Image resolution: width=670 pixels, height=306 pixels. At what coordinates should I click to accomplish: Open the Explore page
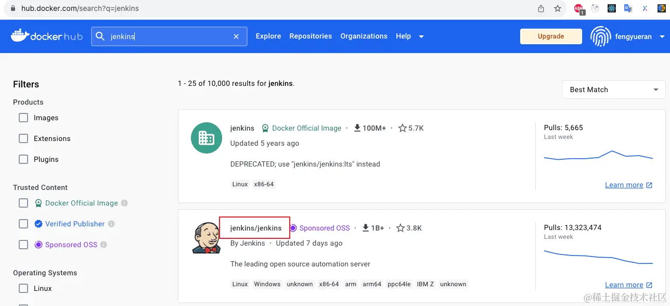tap(268, 36)
